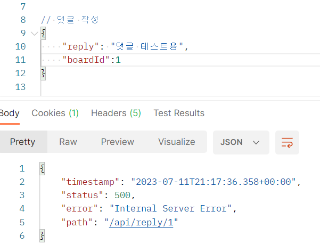Click the timestamp value in response
The width and height of the screenshot is (320, 244).
pos(214,182)
